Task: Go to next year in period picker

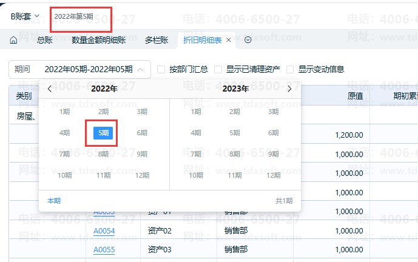Action: (289, 89)
